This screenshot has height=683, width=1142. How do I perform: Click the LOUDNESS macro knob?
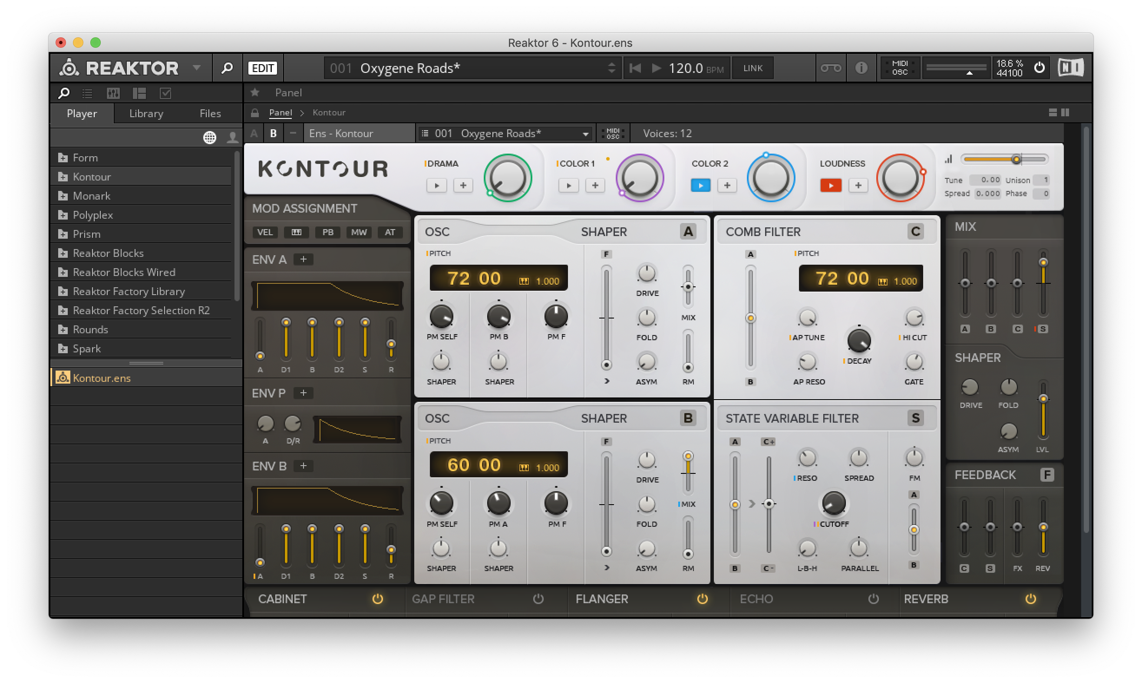click(x=900, y=178)
